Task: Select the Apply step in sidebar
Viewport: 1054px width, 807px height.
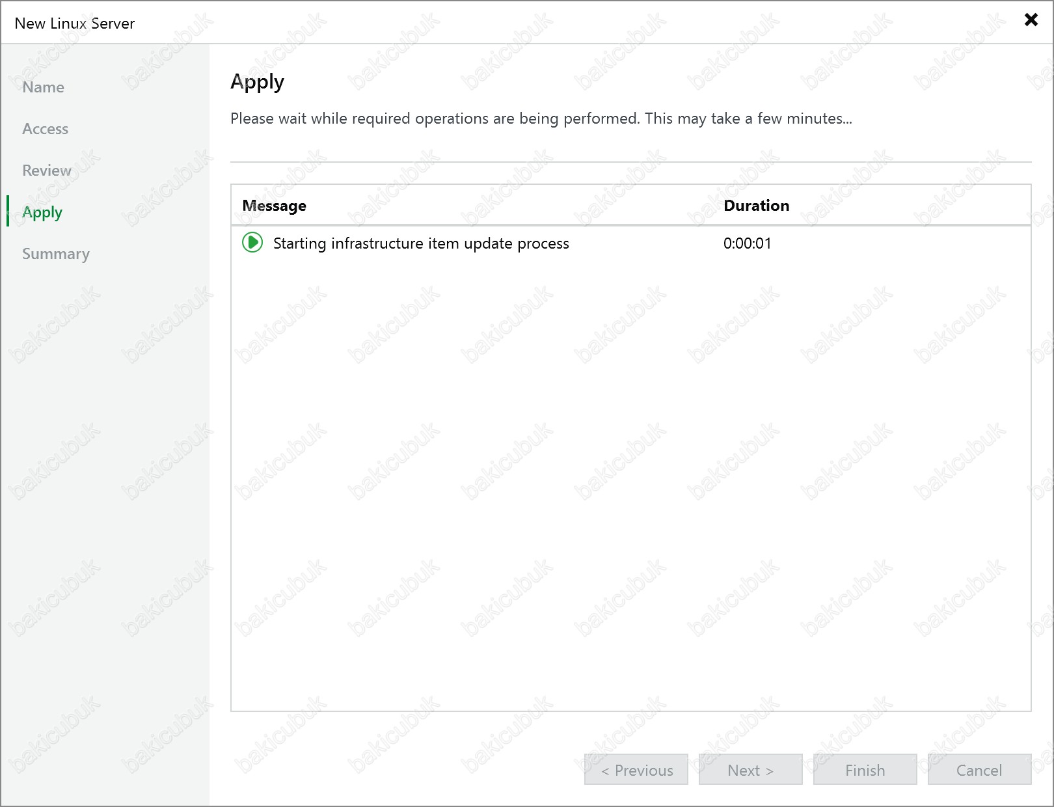Action: tap(42, 212)
